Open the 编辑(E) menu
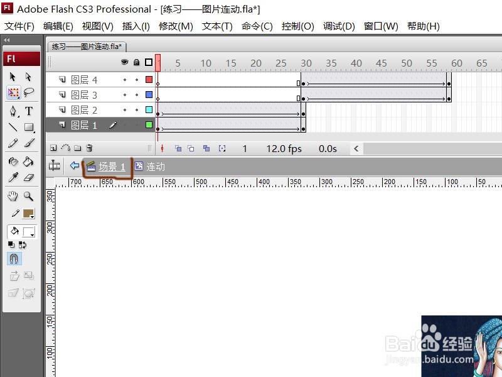Screen dimensions: 502x377 pos(58,26)
